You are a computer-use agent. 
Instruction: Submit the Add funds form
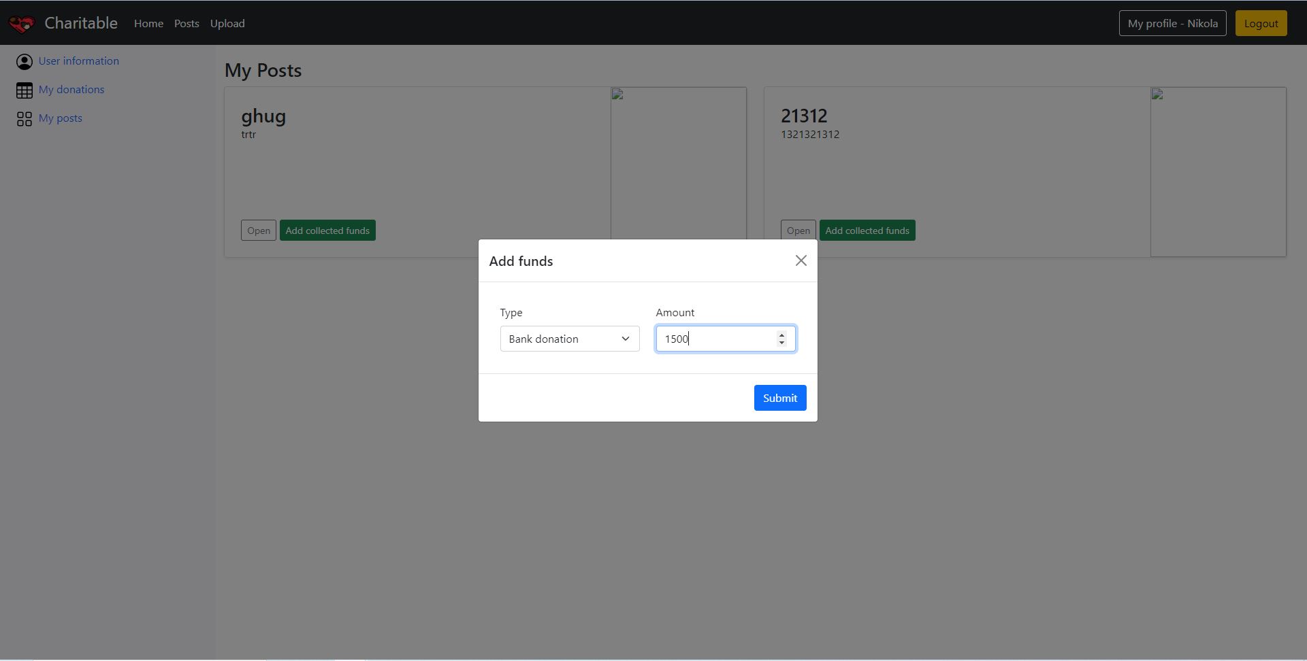tap(779, 398)
